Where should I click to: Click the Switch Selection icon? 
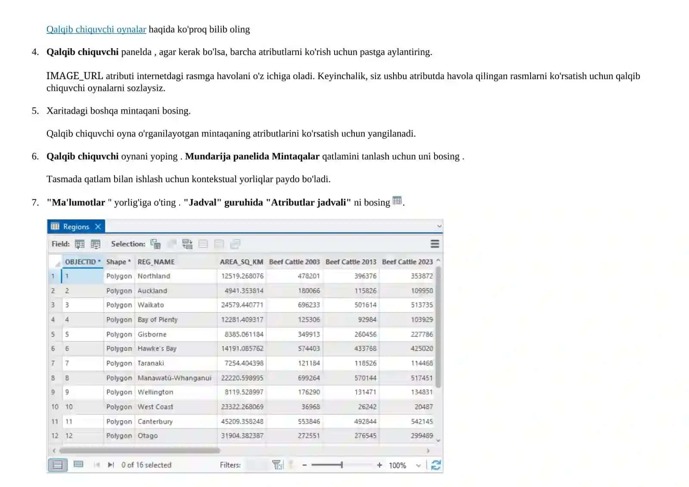point(187,244)
